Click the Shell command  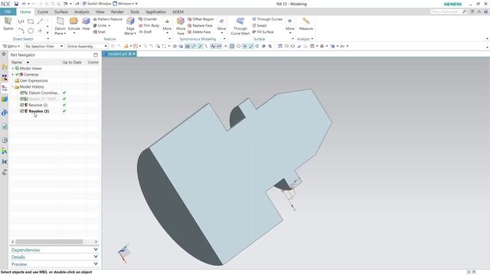pyautogui.click(x=99, y=32)
